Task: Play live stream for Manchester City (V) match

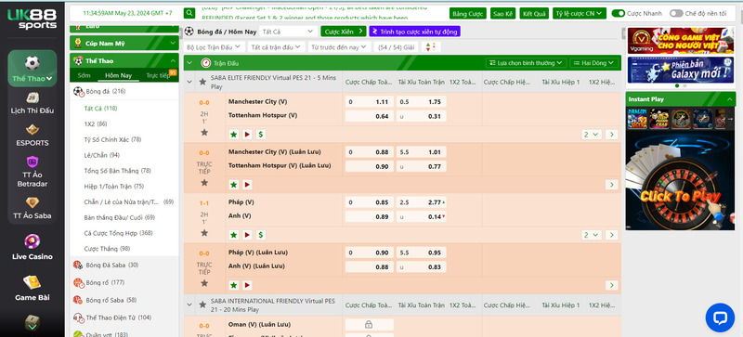Action: [x=247, y=135]
